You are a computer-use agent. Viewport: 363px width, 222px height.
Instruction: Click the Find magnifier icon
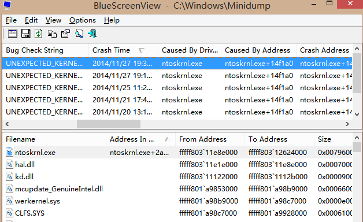(x=79, y=34)
